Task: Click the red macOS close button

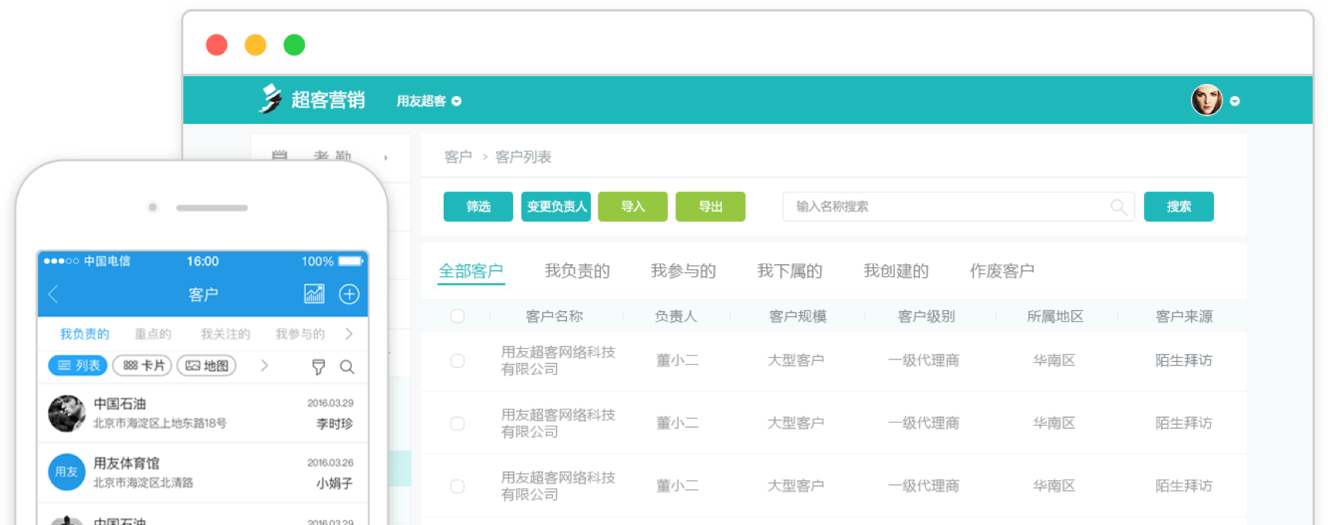Action: pyautogui.click(x=216, y=45)
